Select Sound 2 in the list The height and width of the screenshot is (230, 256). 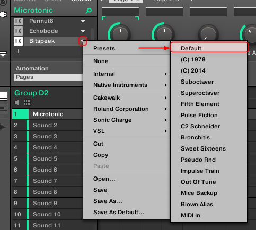47,125
